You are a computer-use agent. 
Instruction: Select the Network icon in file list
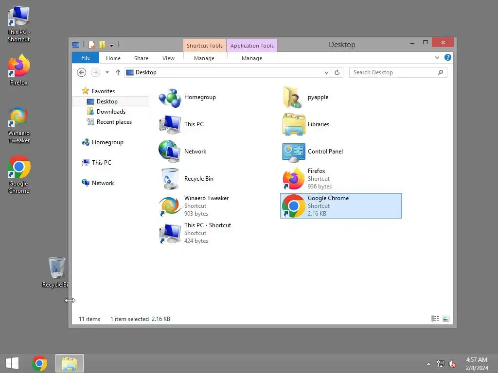point(170,152)
